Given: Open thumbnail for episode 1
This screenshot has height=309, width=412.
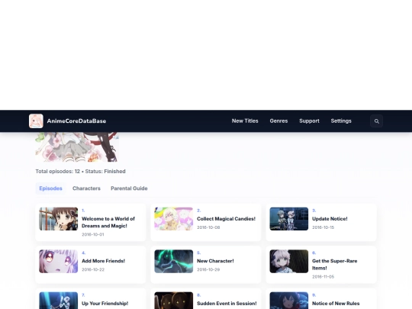Looking at the screenshot, I should pyautogui.click(x=58, y=219).
